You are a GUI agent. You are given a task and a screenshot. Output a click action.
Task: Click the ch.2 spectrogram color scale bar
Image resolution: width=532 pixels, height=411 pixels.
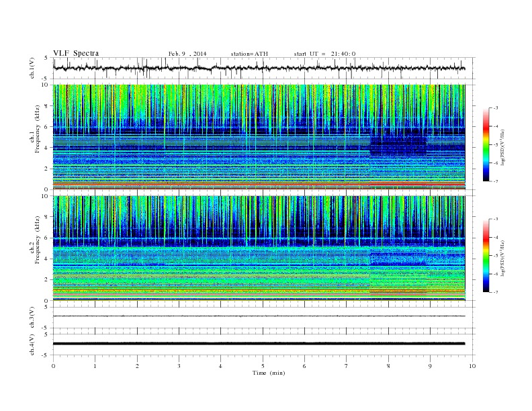pyautogui.click(x=486, y=255)
